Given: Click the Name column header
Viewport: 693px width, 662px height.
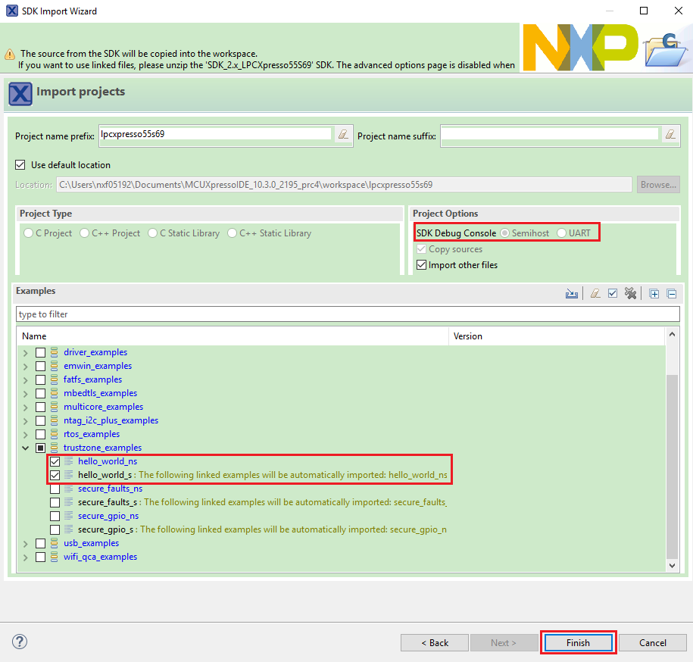Looking at the screenshot, I should pyautogui.click(x=227, y=336).
